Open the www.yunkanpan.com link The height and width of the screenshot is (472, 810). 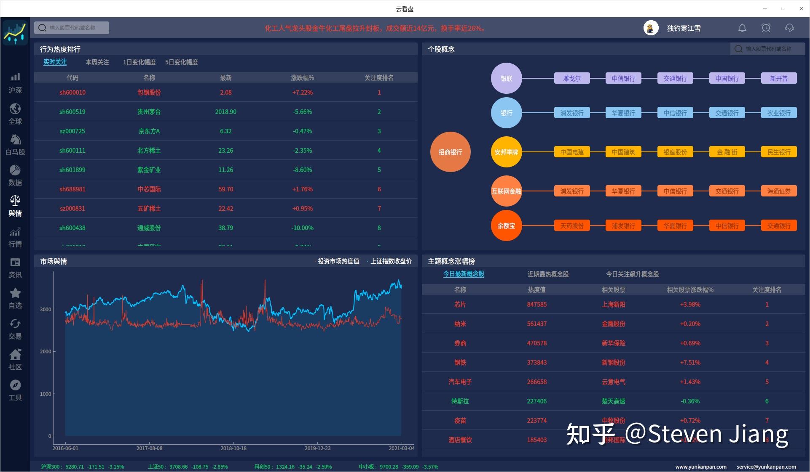(701, 467)
